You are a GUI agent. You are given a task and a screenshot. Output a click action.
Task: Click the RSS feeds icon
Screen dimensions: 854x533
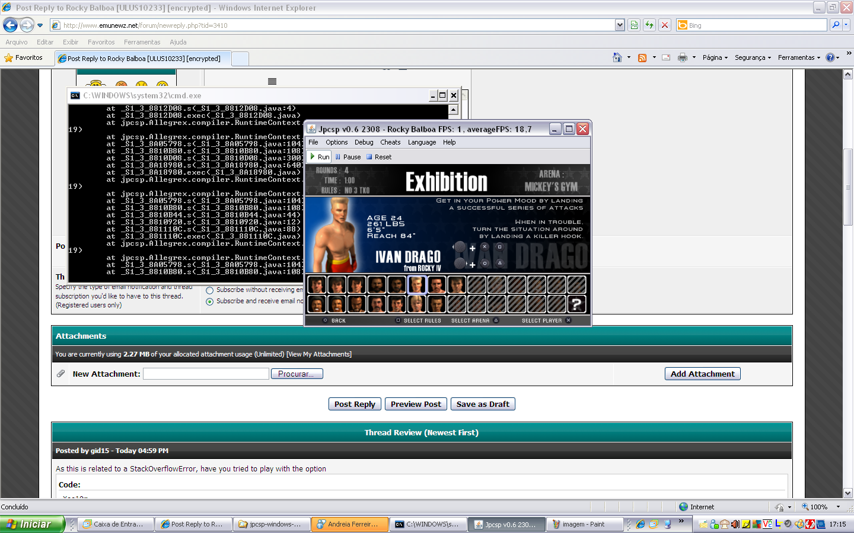pyautogui.click(x=642, y=57)
